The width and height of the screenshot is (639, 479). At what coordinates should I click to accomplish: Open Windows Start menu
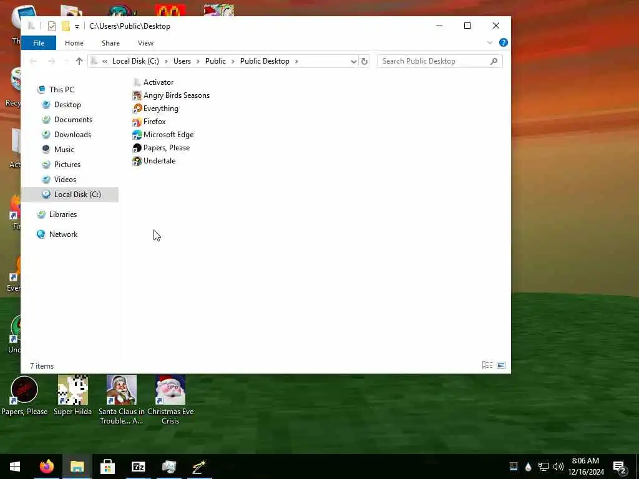(15, 467)
